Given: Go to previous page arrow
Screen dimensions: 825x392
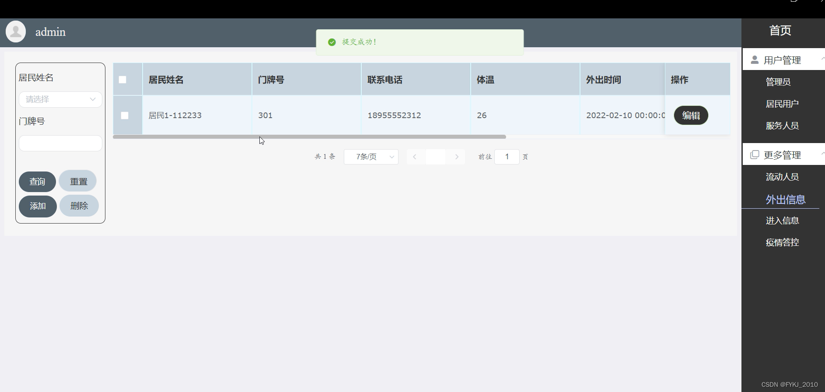Looking at the screenshot, I should pos(415,157).
